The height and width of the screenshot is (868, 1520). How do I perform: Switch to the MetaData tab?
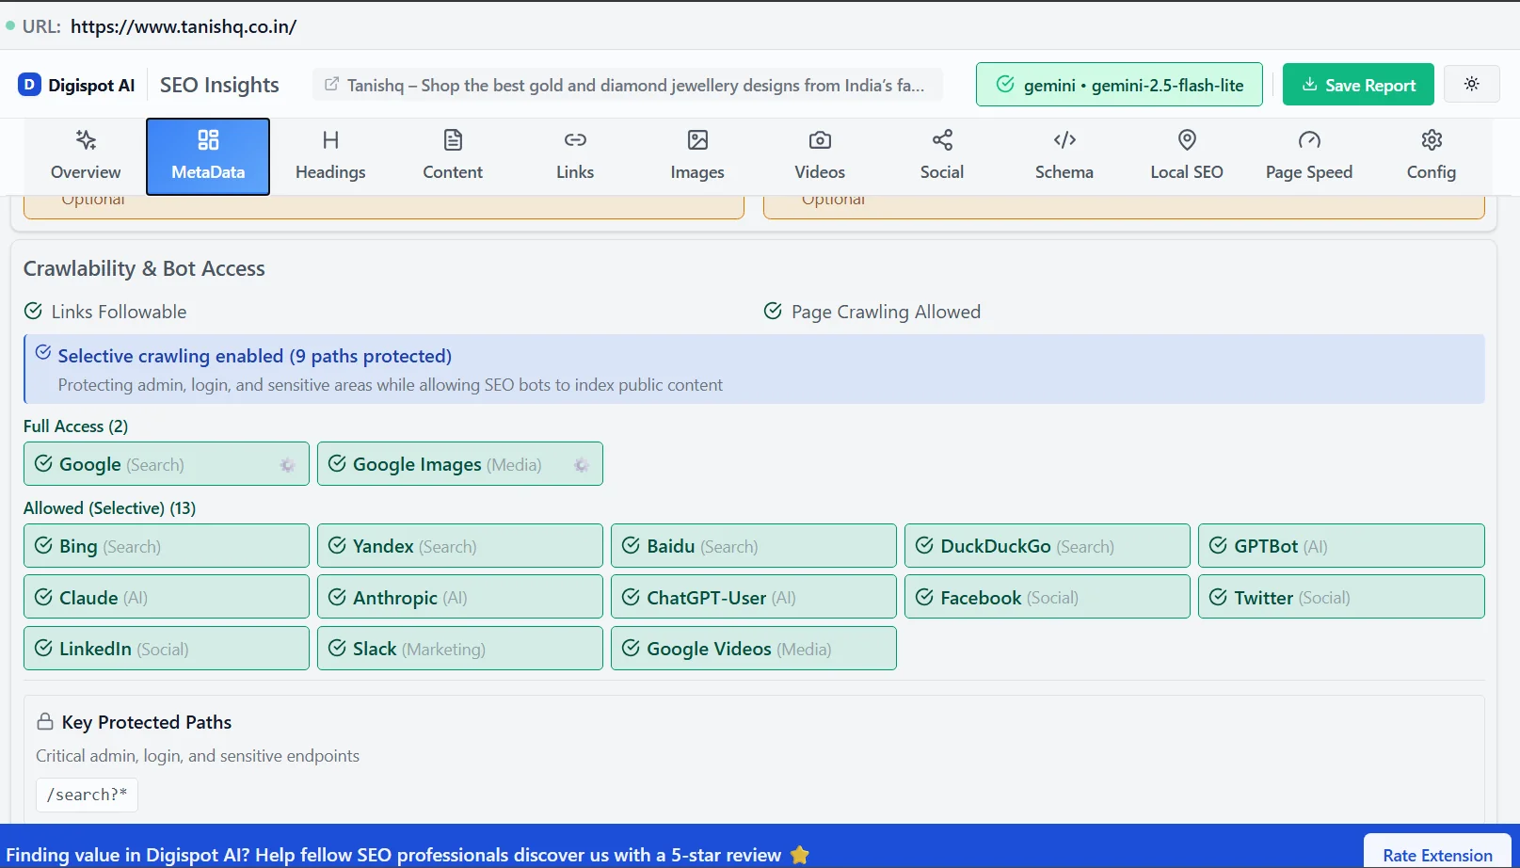tap(207, 155)
